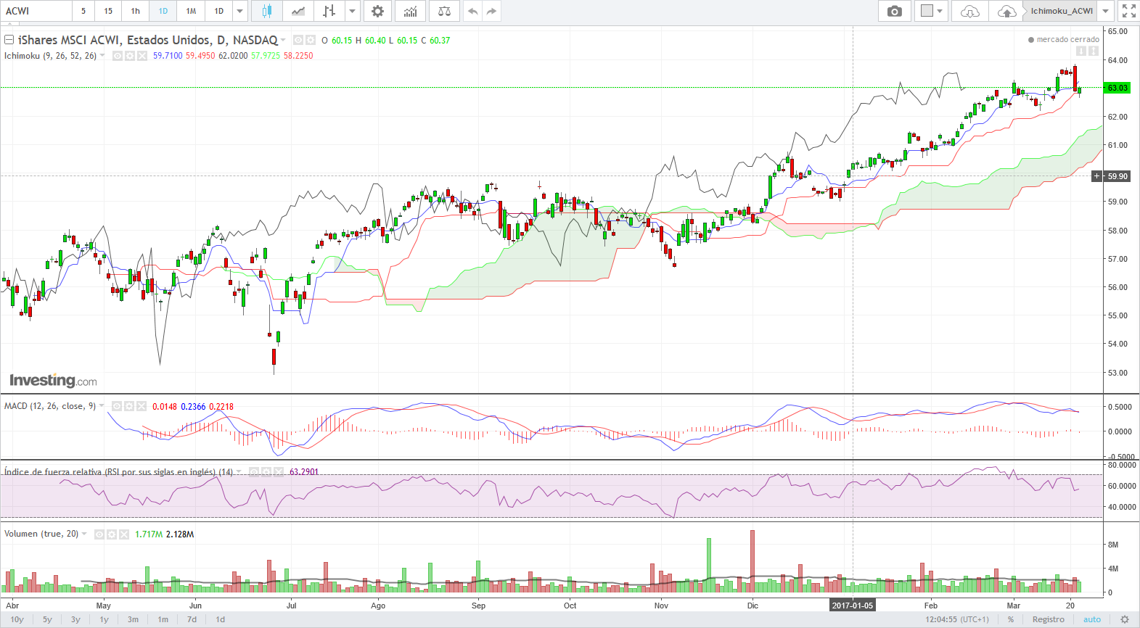Collapse the chart legend minus box

coord(9,40)
